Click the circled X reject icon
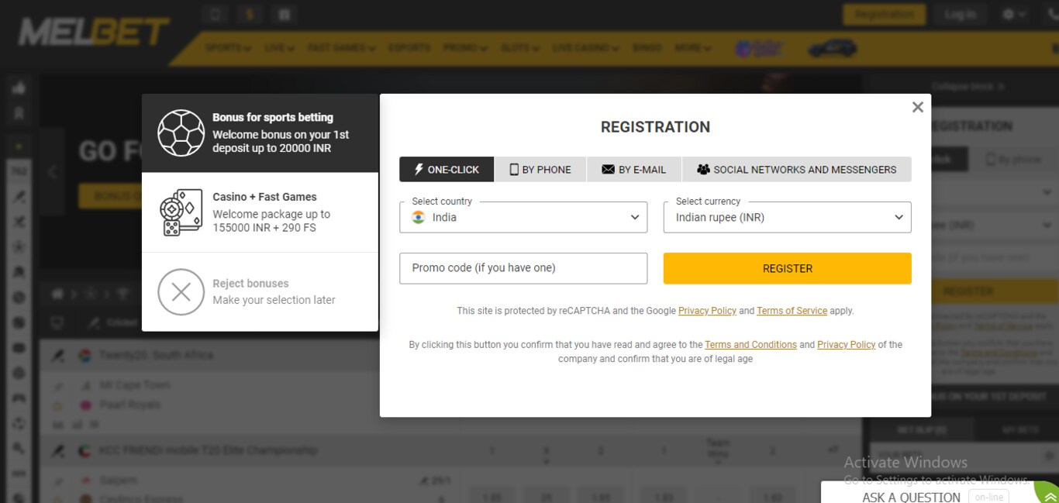The width and height of the screenshot is (1059, 503). (181, 292)
